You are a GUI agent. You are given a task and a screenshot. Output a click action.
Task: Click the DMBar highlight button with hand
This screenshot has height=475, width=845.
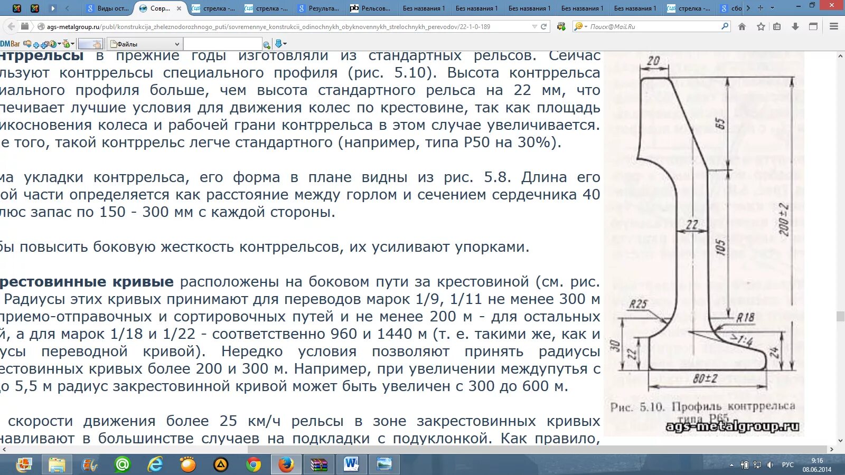[x=90, y=44]
